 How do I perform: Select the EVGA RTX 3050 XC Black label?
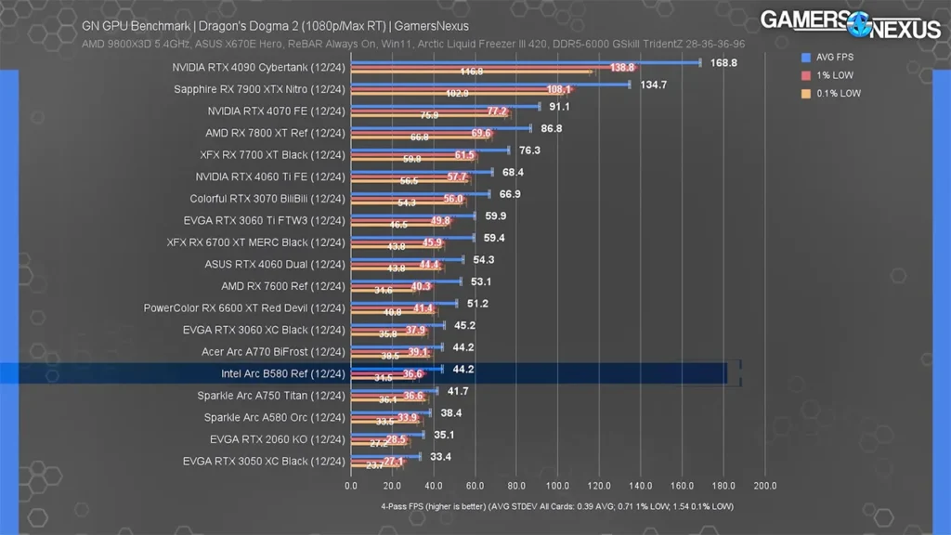(264, 461)
